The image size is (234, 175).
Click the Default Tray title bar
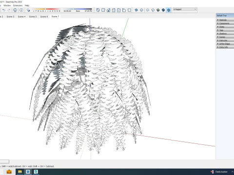point(225,16)
